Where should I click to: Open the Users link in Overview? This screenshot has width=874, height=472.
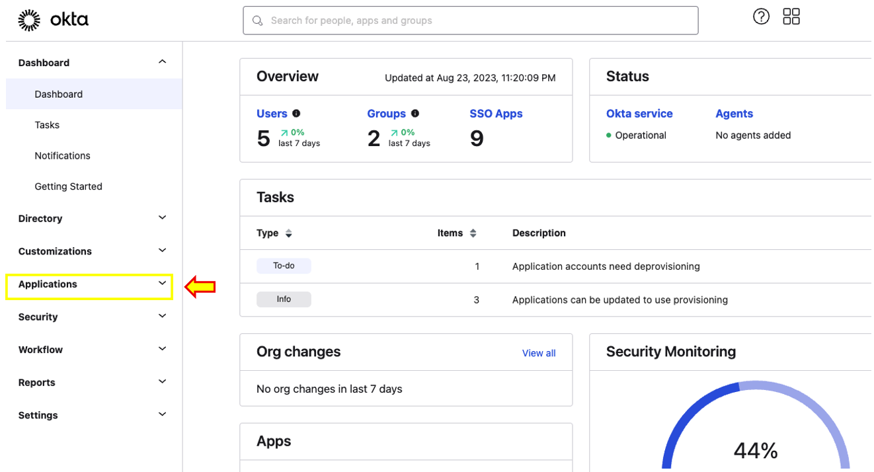point(272,114)
